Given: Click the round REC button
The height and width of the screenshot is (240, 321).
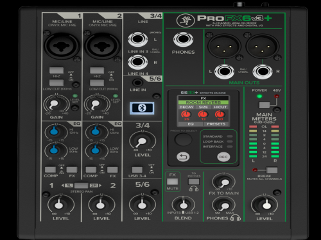Looking at the screenshot, I should [223, 157].
